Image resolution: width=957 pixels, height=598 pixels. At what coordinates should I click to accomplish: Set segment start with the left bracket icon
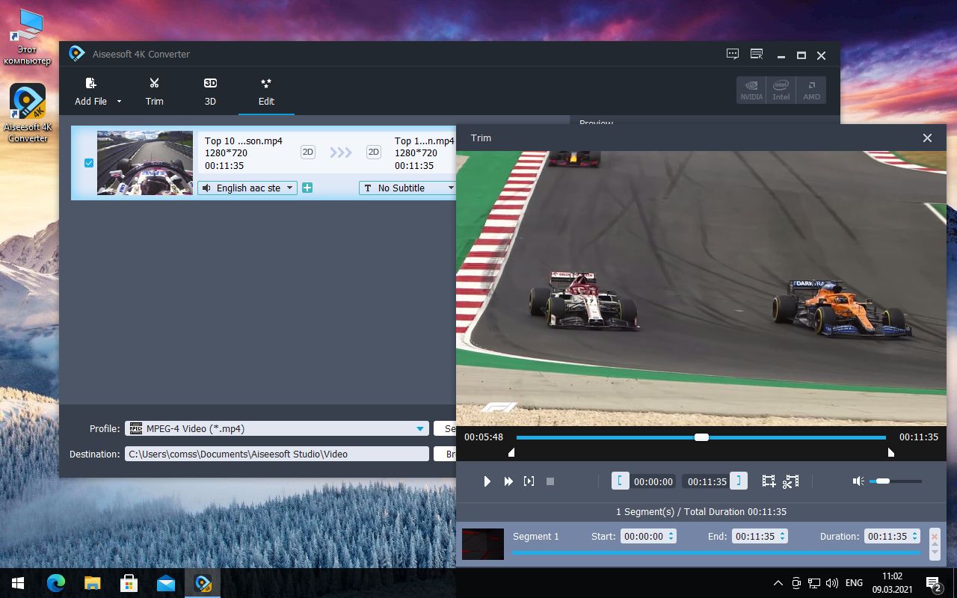[x=621, y=481]
